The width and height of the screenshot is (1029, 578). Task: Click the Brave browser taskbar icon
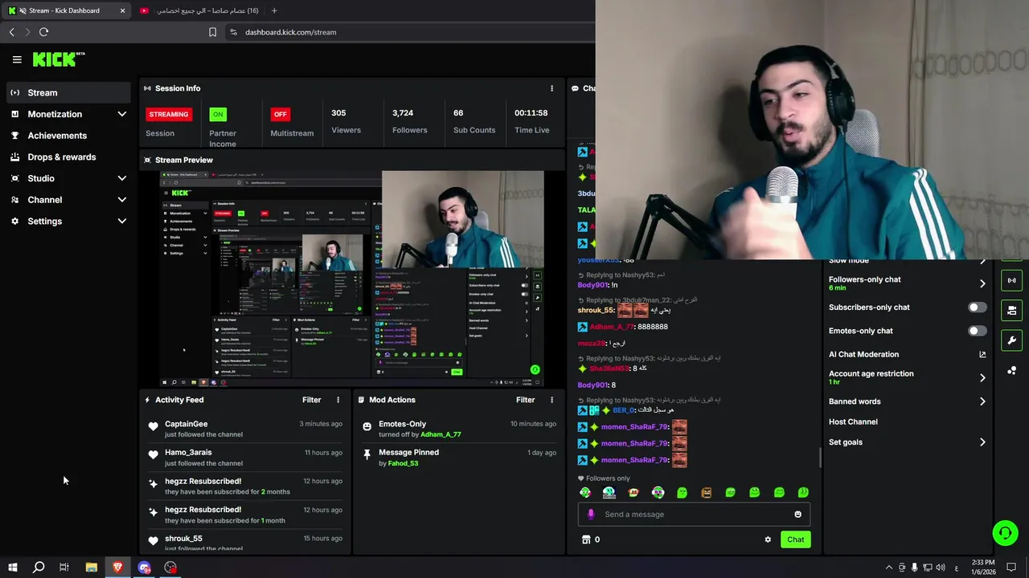point(117,568)
